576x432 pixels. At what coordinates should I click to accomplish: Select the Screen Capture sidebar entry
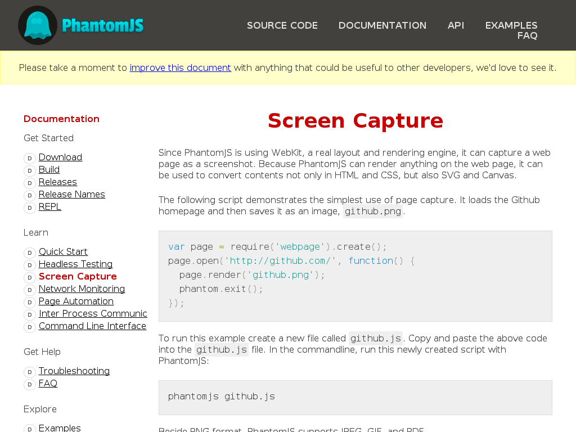[78, 276]
